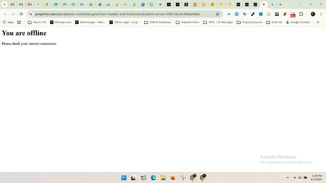Open the Apps bookmark shortcut

coord(8,22)
